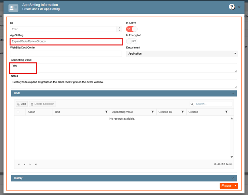The width and height of the screenshot is (248, 195).
Task: Click the Created column filter icon
Action: point(226,112)
